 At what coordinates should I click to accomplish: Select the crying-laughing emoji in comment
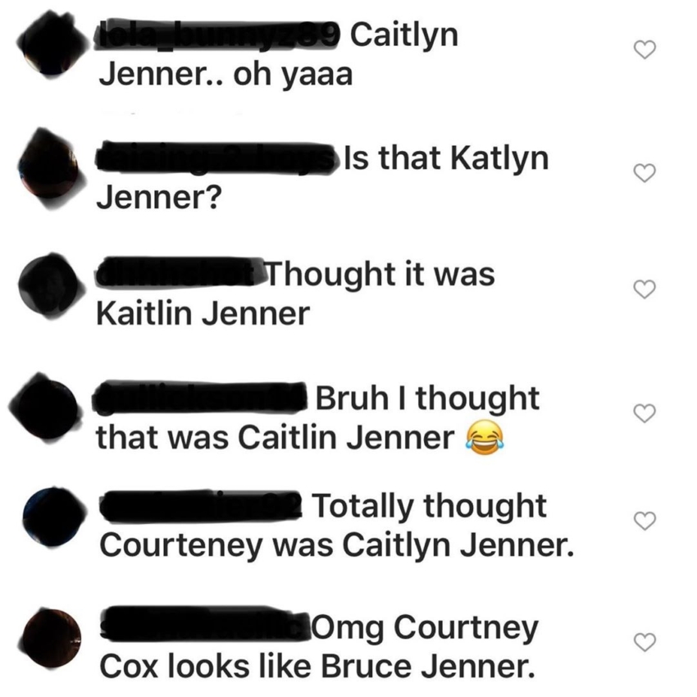point(485,438)
